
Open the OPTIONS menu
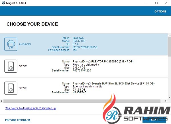160,12
